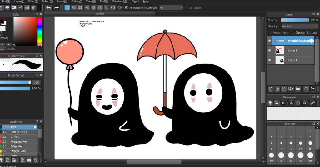Select the G Pen brush
This screenshot has height=167, width=320.
pyautogui.click(x=19, y=137)
